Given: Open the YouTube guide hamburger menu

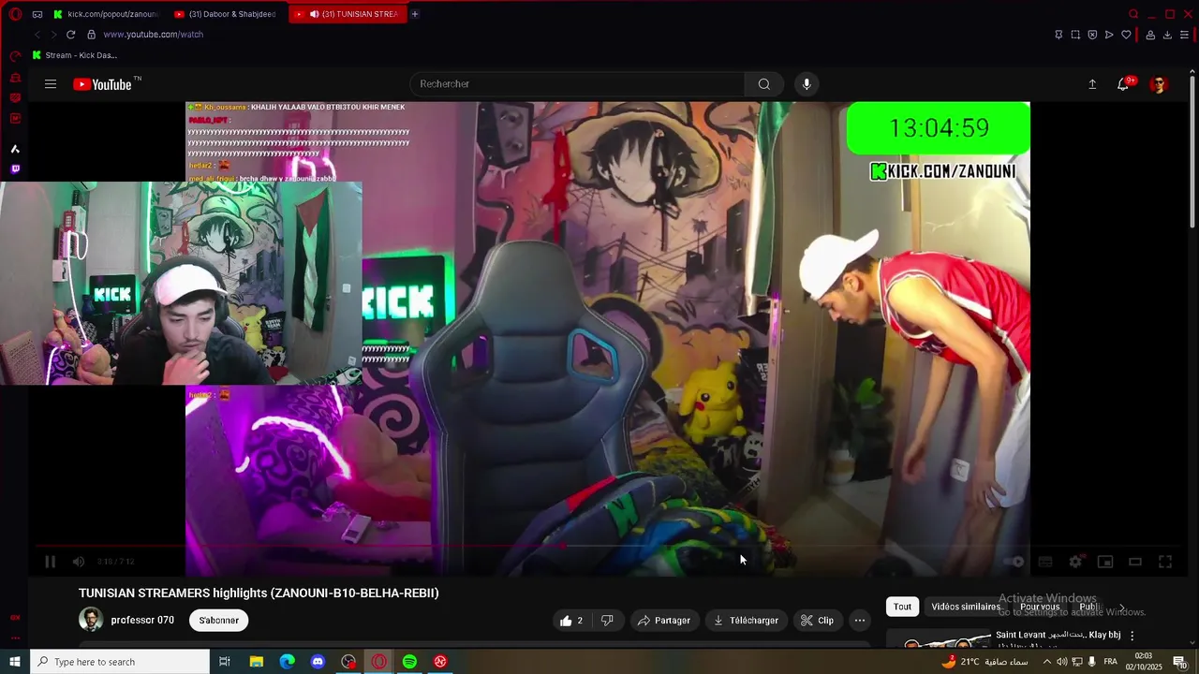Looking at the screenshot, I should click(x=51, y=84).
